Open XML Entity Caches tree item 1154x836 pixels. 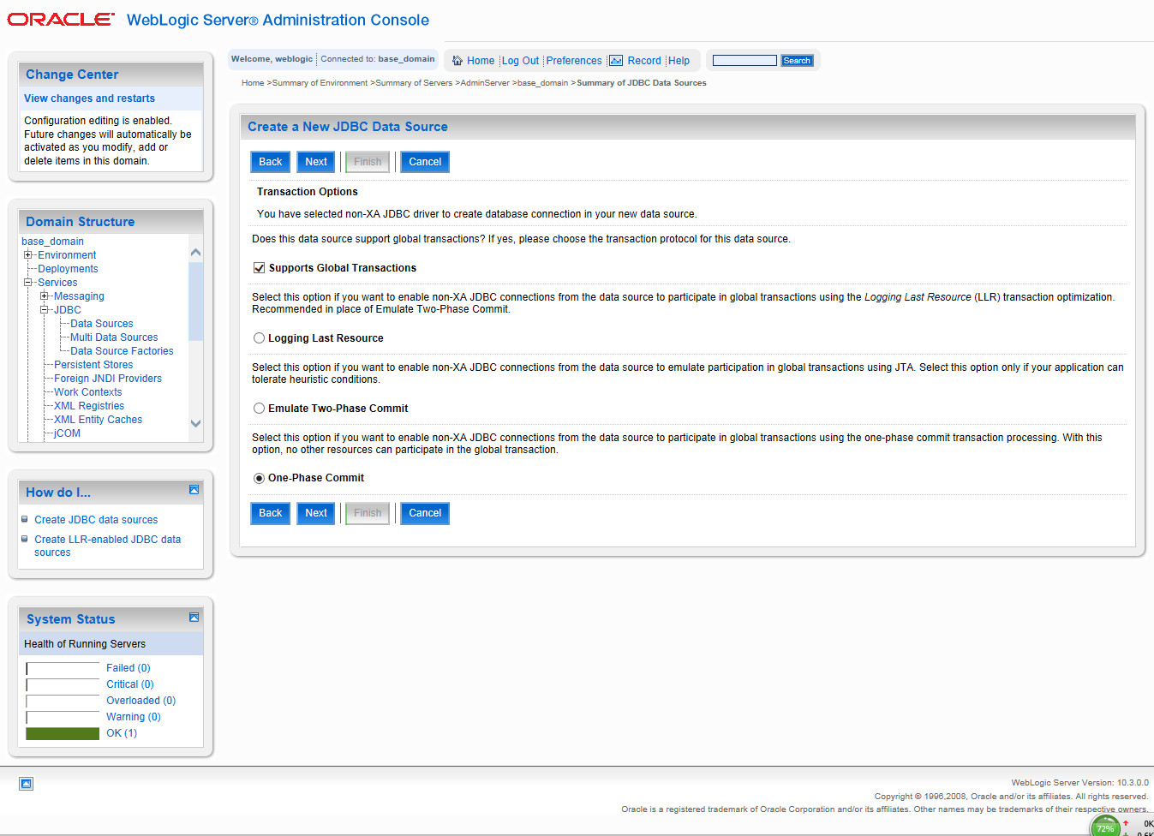click(x=98, y=420)
